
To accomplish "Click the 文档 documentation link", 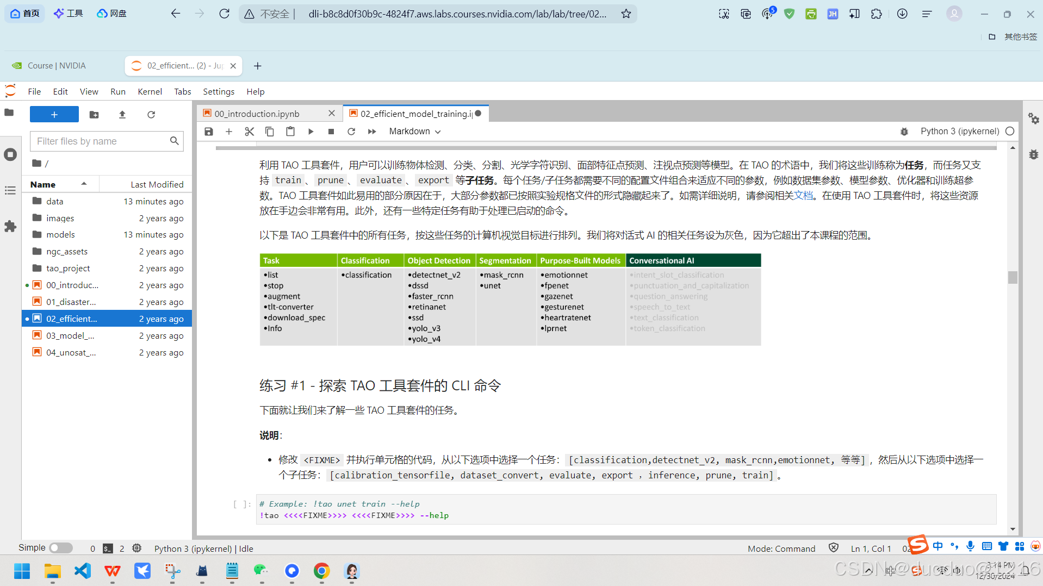I will pyautogui.click(x=803, y=196).
